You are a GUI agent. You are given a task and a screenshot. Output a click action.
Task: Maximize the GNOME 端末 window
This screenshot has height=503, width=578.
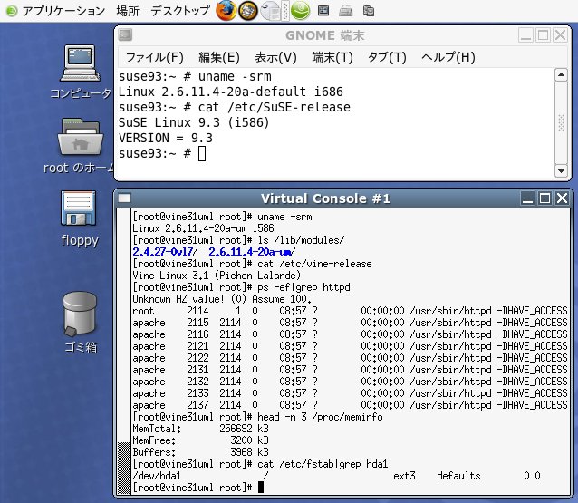(543, 35)
